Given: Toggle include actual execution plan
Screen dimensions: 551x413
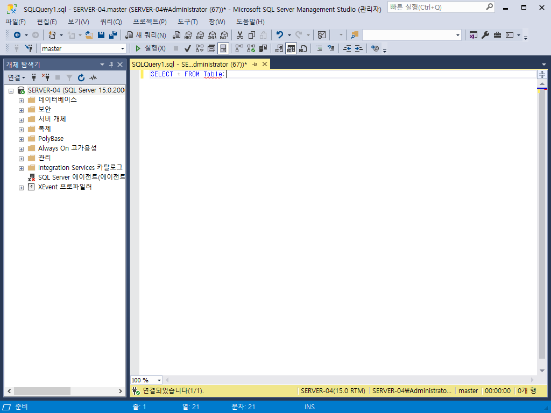Looking at the screenshot, I should point(239,48).
